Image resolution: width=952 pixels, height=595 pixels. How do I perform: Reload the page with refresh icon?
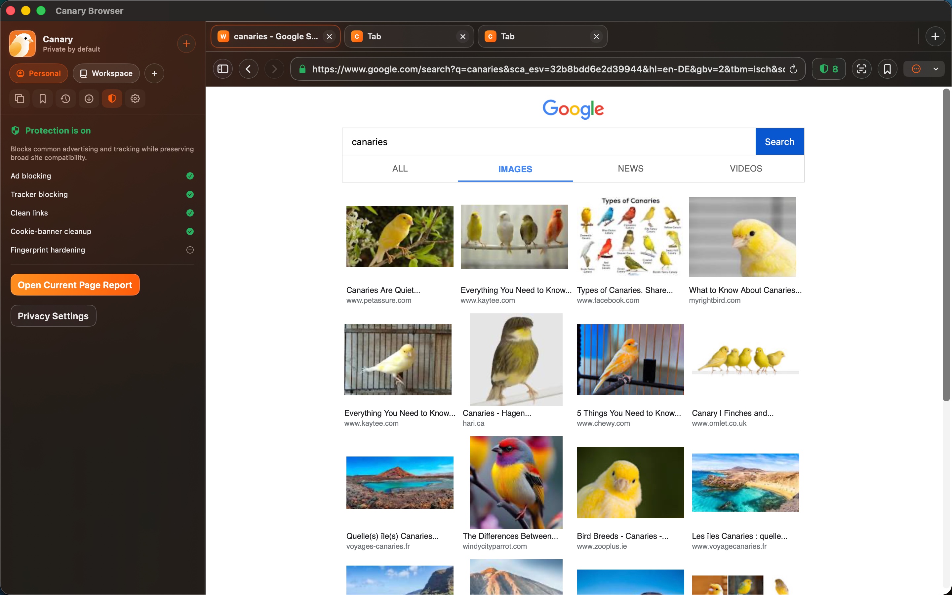pyautogui.click(x=793, y=69)
